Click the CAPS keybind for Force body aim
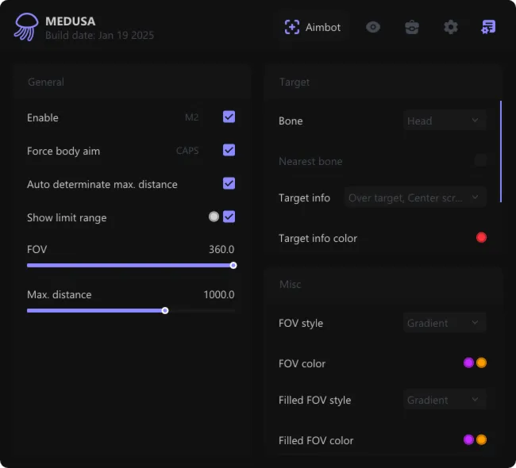This screenshot has height=468, width=516. coord(187,151)
